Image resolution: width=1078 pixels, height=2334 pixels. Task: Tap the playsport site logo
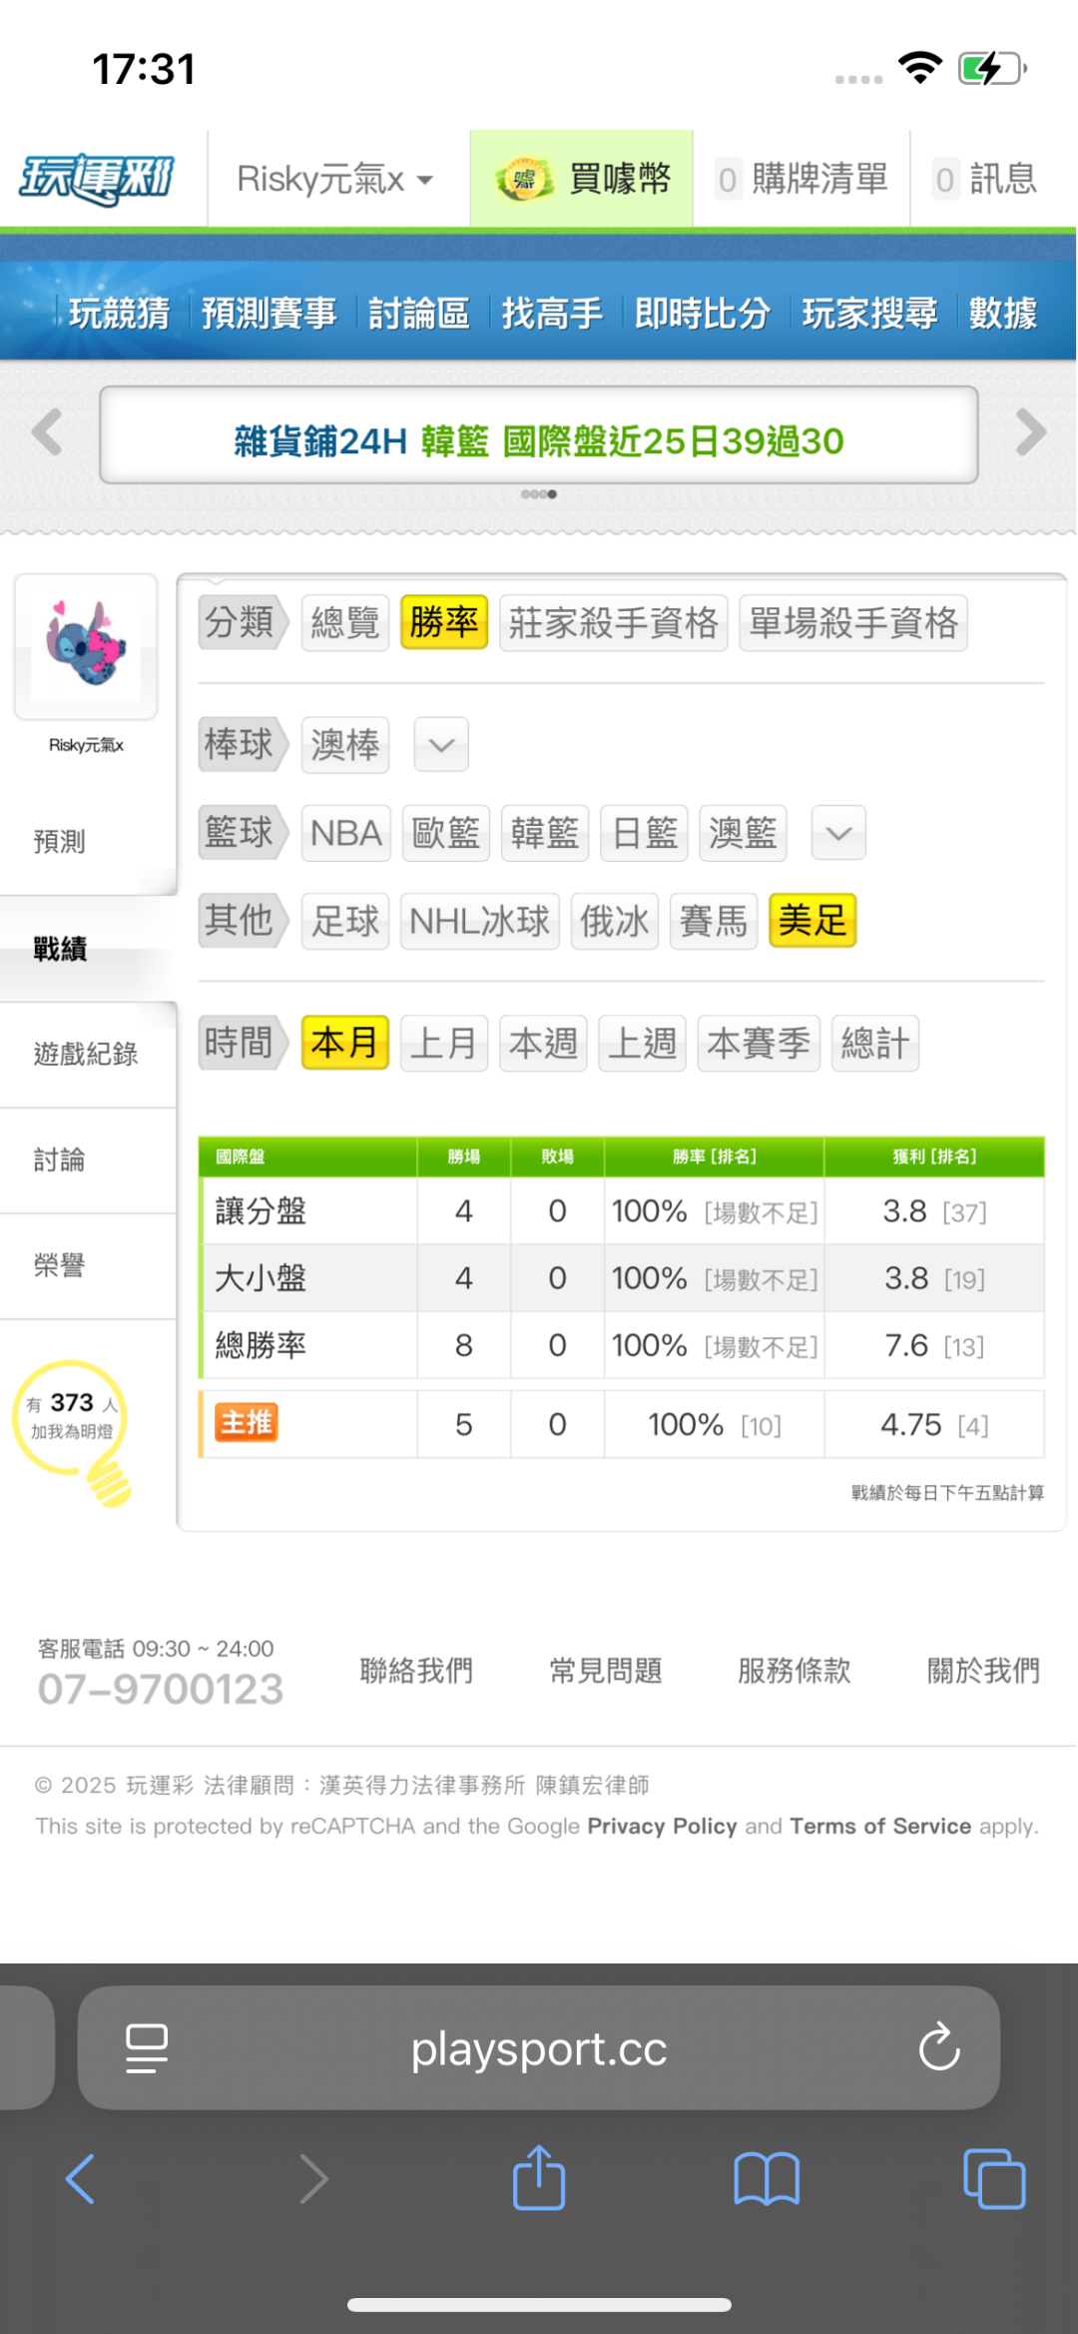[97, 180]
